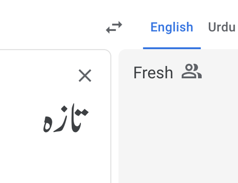Click the rounded top corner of the source text box

pyautogui.click(x=107, y=53)
